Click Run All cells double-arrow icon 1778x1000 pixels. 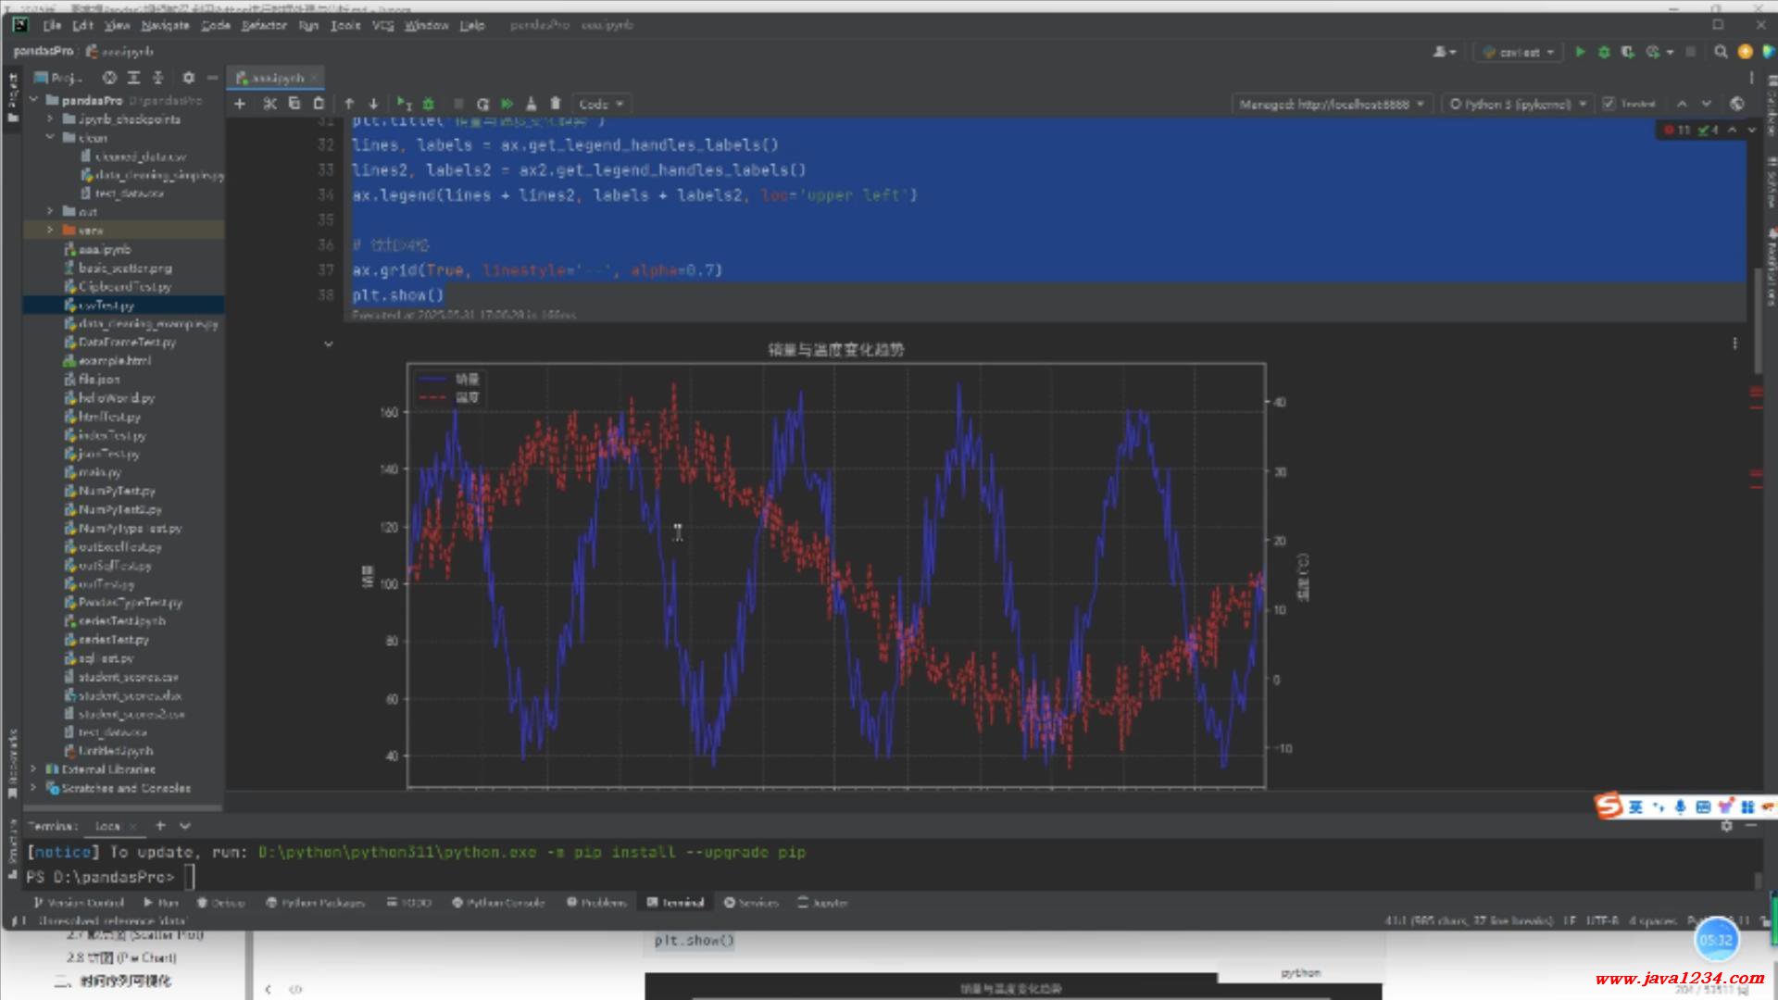(x=507, y=104)
